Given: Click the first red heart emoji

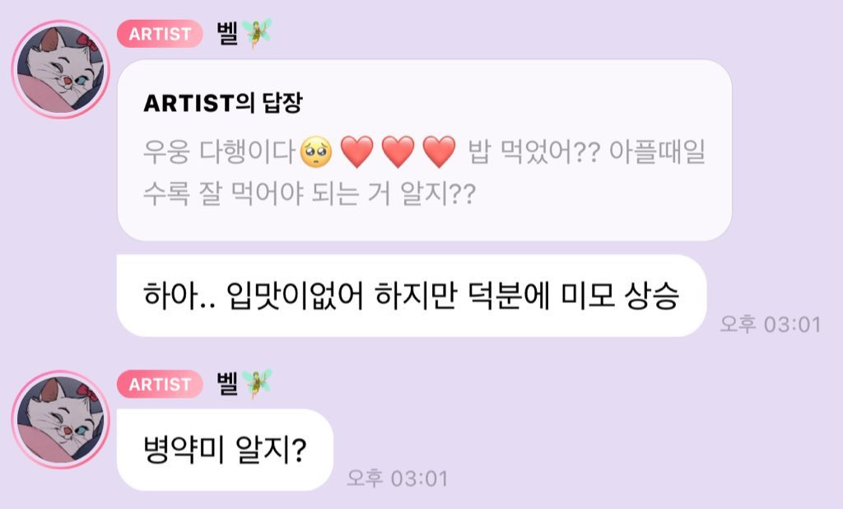Looking at the screenshot, I should pyautogui.click(x=357, y=152).
